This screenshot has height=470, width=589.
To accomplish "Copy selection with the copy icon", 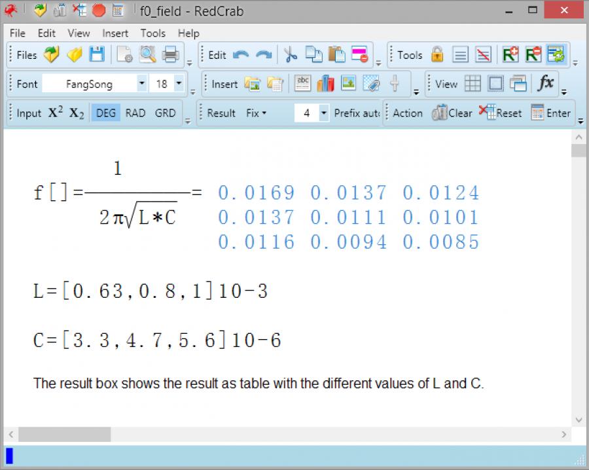I will [313, 55].
